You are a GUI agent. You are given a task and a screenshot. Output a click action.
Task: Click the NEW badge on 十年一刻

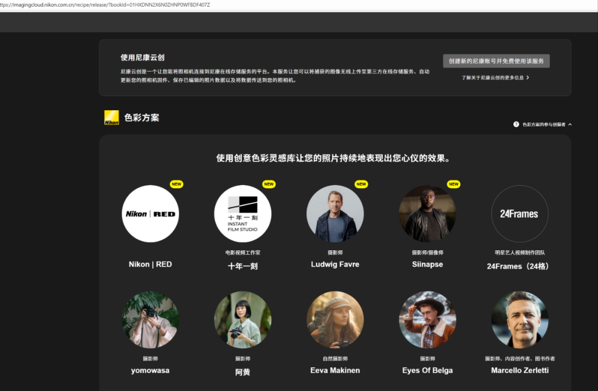pyautogui.click(x=269, y=184)
